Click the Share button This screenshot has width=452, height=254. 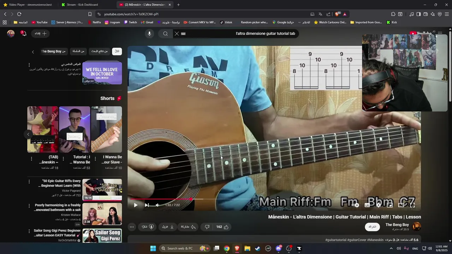[188, 227]
